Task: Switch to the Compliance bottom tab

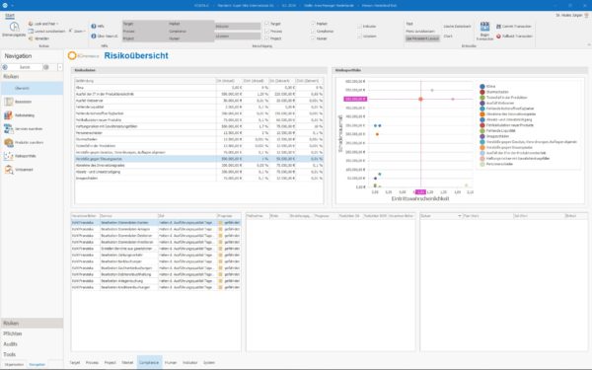Action: coord(149,362)
